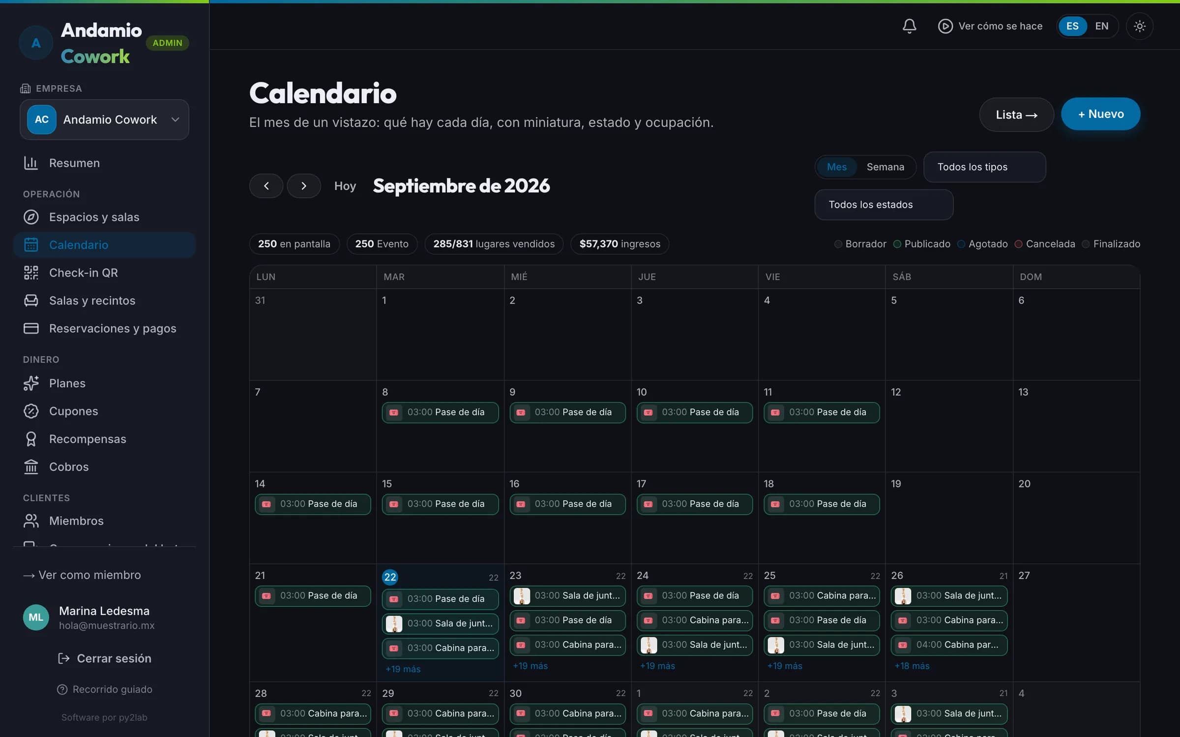This screenshot has height=737, width=1180.
Task: Switch language to ES
Action: tap(1072, 26)
